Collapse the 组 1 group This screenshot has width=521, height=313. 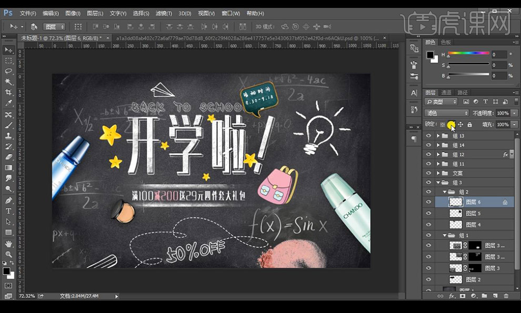[445, 235]
